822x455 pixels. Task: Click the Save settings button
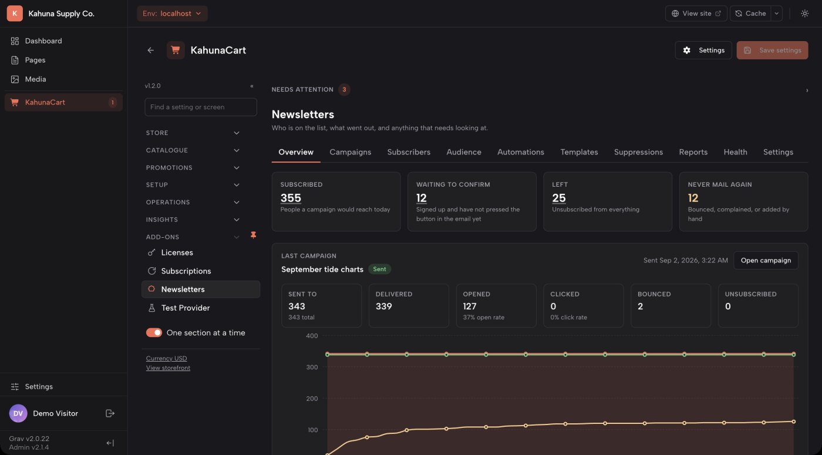tap(772, 50)
